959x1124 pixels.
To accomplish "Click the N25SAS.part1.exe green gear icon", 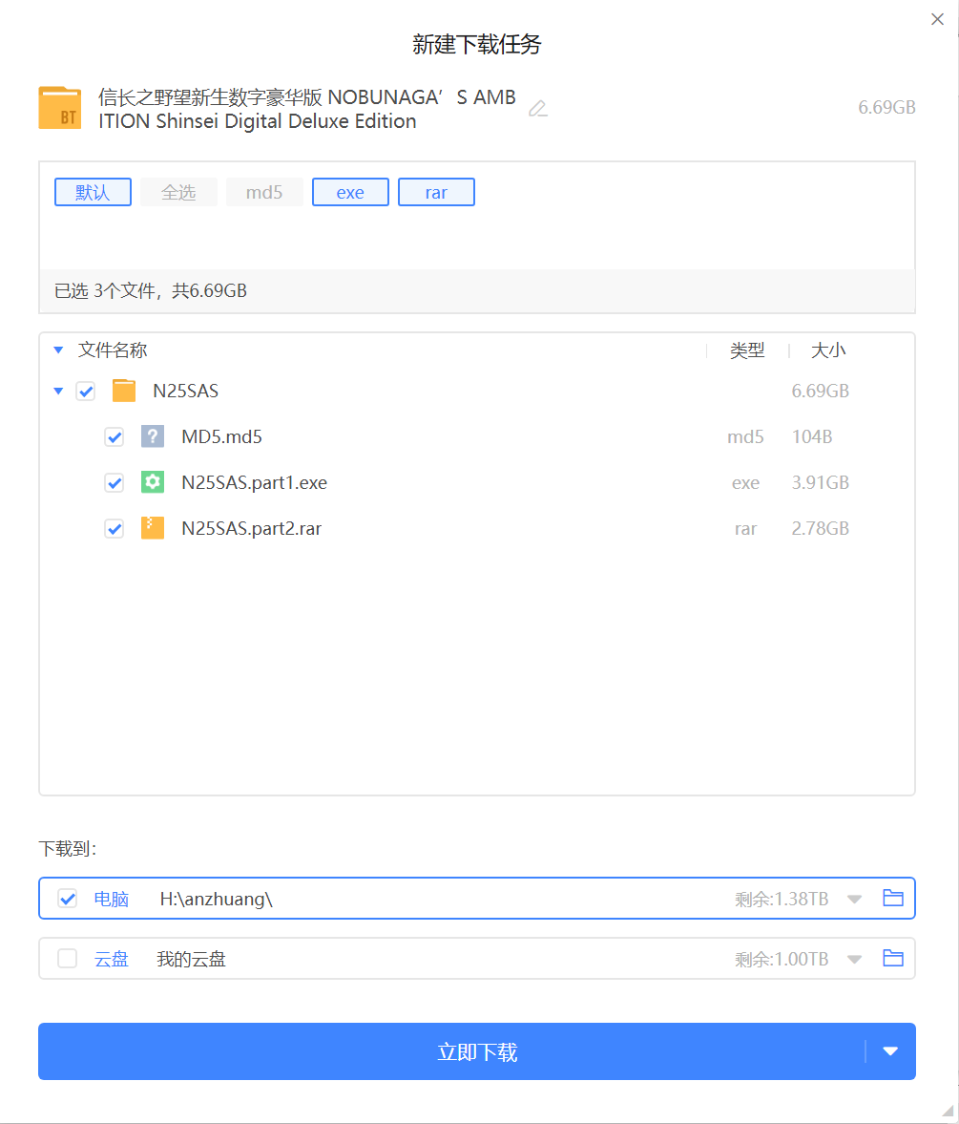I will pyautogui.click(x=153, y=482).
